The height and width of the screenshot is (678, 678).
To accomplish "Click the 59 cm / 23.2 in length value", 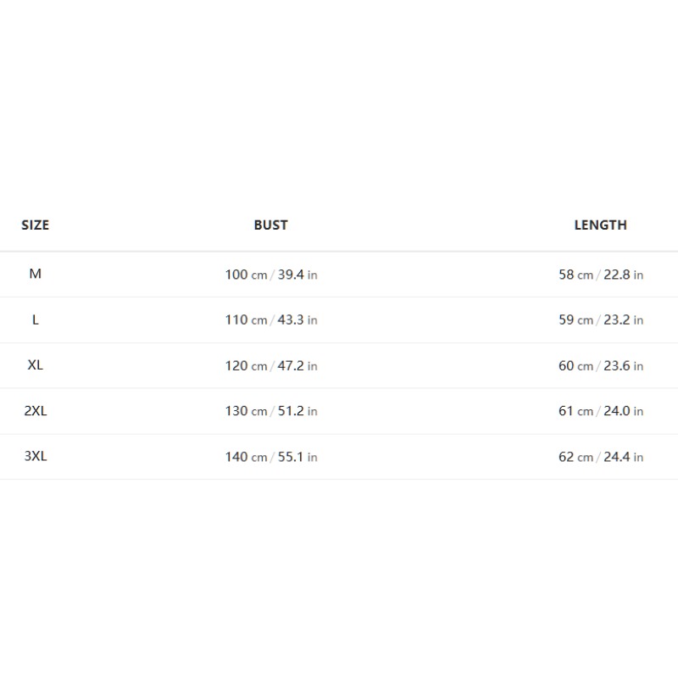I will [601, 320].
